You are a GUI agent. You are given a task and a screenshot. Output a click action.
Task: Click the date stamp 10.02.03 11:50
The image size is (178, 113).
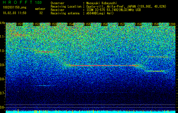click(x=14, y=13)
